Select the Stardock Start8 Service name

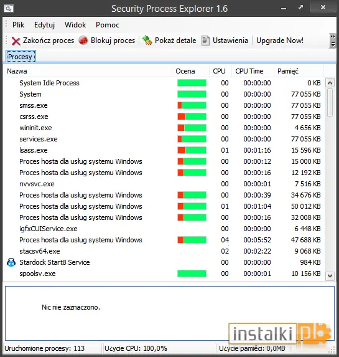coord(55,262)
